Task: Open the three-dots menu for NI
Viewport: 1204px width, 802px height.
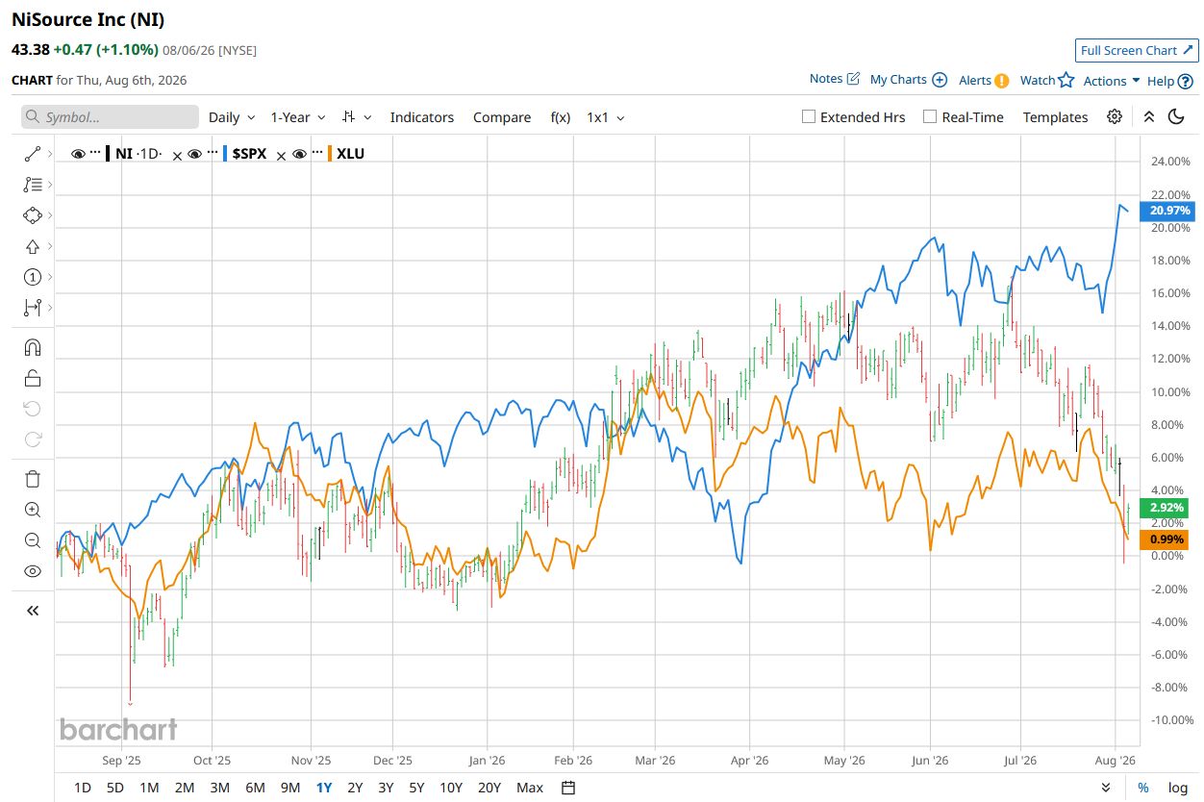Action: coord(95,153)
